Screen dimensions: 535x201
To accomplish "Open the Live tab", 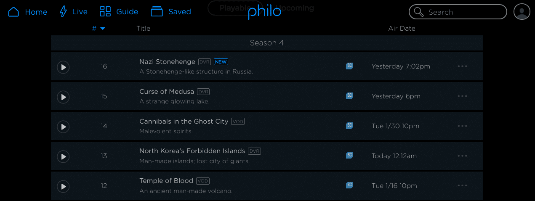I will click(x=73, y=12).
